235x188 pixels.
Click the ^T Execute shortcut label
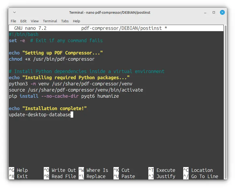coord(162,170)
